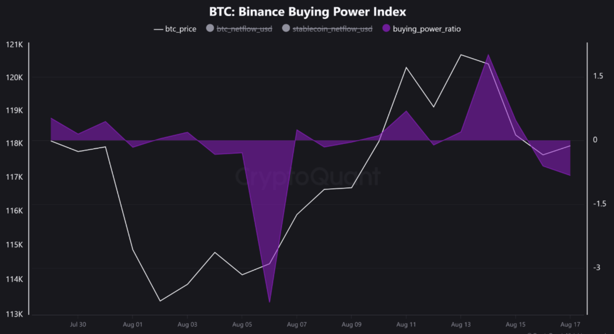This screenshot has height=334, width=614.
Task: Select the Aug 13 date on the axis
Action: [461, 325]
